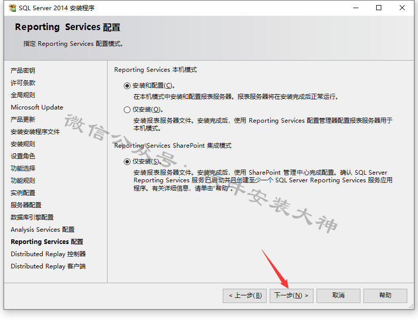
Task: Click the Analysis Services 配置 step
Action: coord(43,230)
